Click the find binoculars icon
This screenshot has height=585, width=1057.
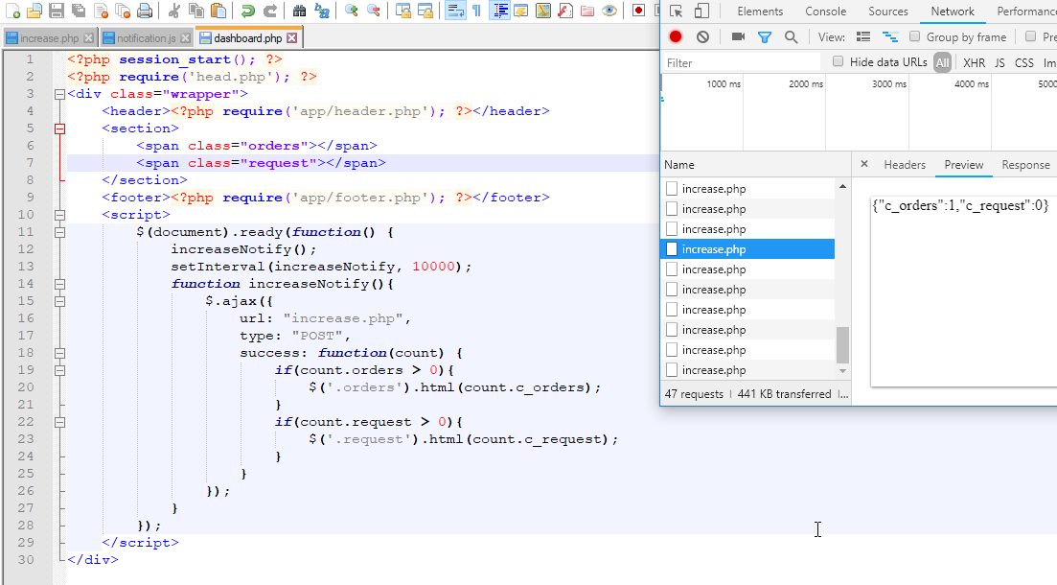(x=299, y=12)
